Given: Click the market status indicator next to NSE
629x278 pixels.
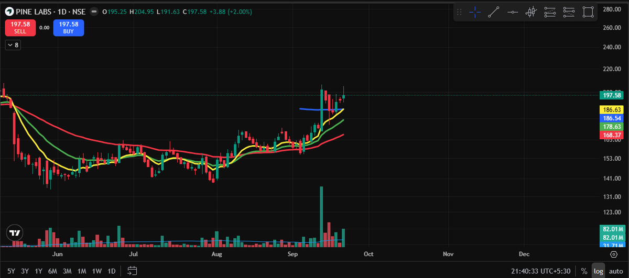Looking at the screenshot, I should pyautogui.click(x=93, y=11).
